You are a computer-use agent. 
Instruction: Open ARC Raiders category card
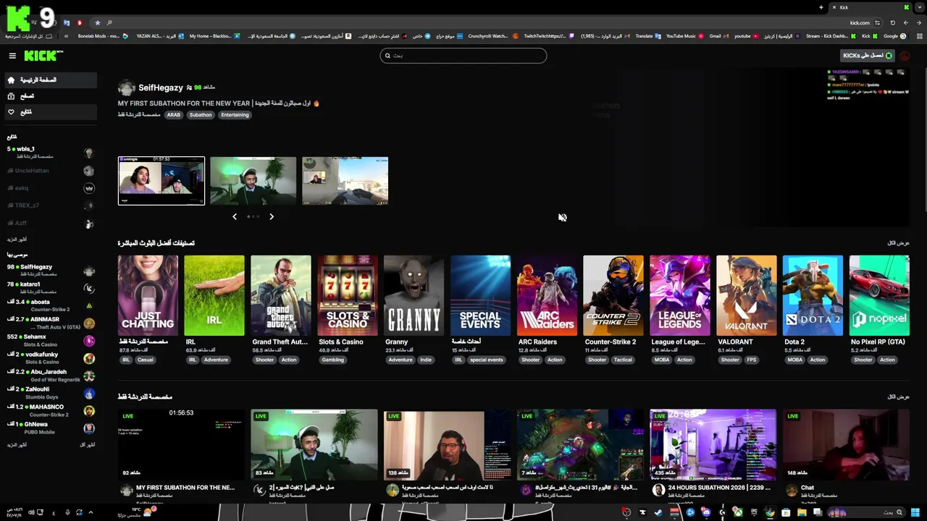coord(547,296)
